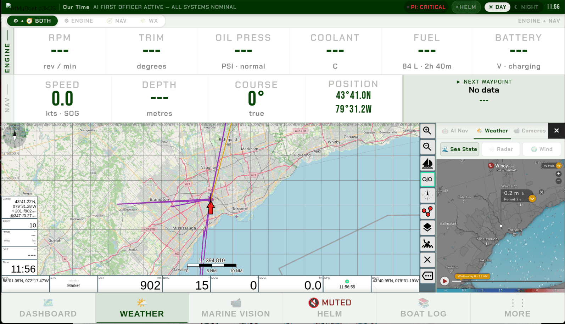Click the route waypoints tool icon
The width and height of the screenshot is (565, 324).
pyautogui.click(x=427, y=211)
